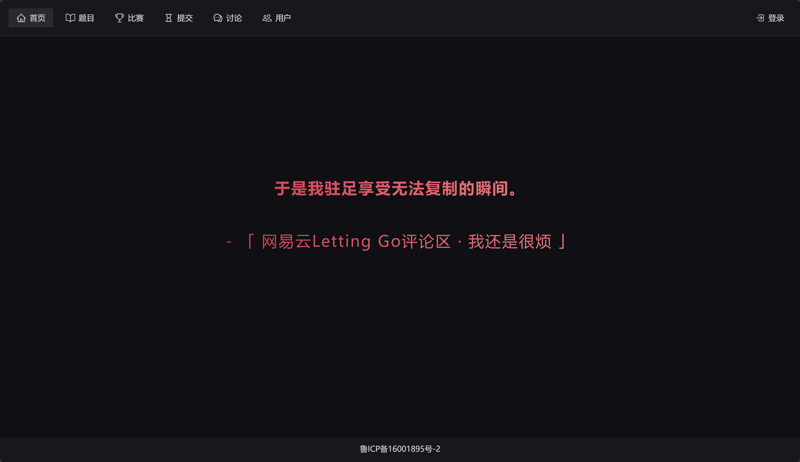Click the 登录 login link
The height and width of the screenshot is (462, 800).
pyautogui.click(x=776, y=18)
